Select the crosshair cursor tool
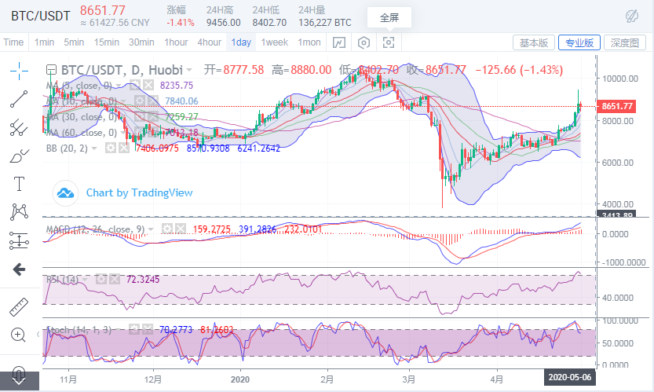Image resolution: width=654 pixels, height=392 pixels. (19, 71)
